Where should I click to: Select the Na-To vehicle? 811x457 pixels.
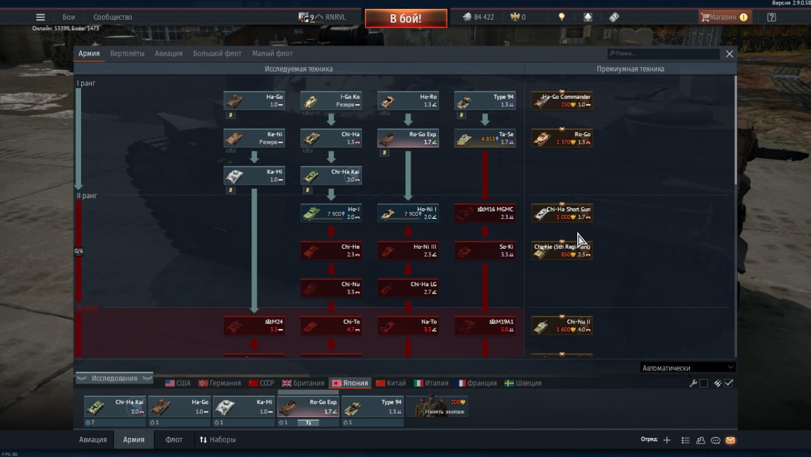pos(408,325)
